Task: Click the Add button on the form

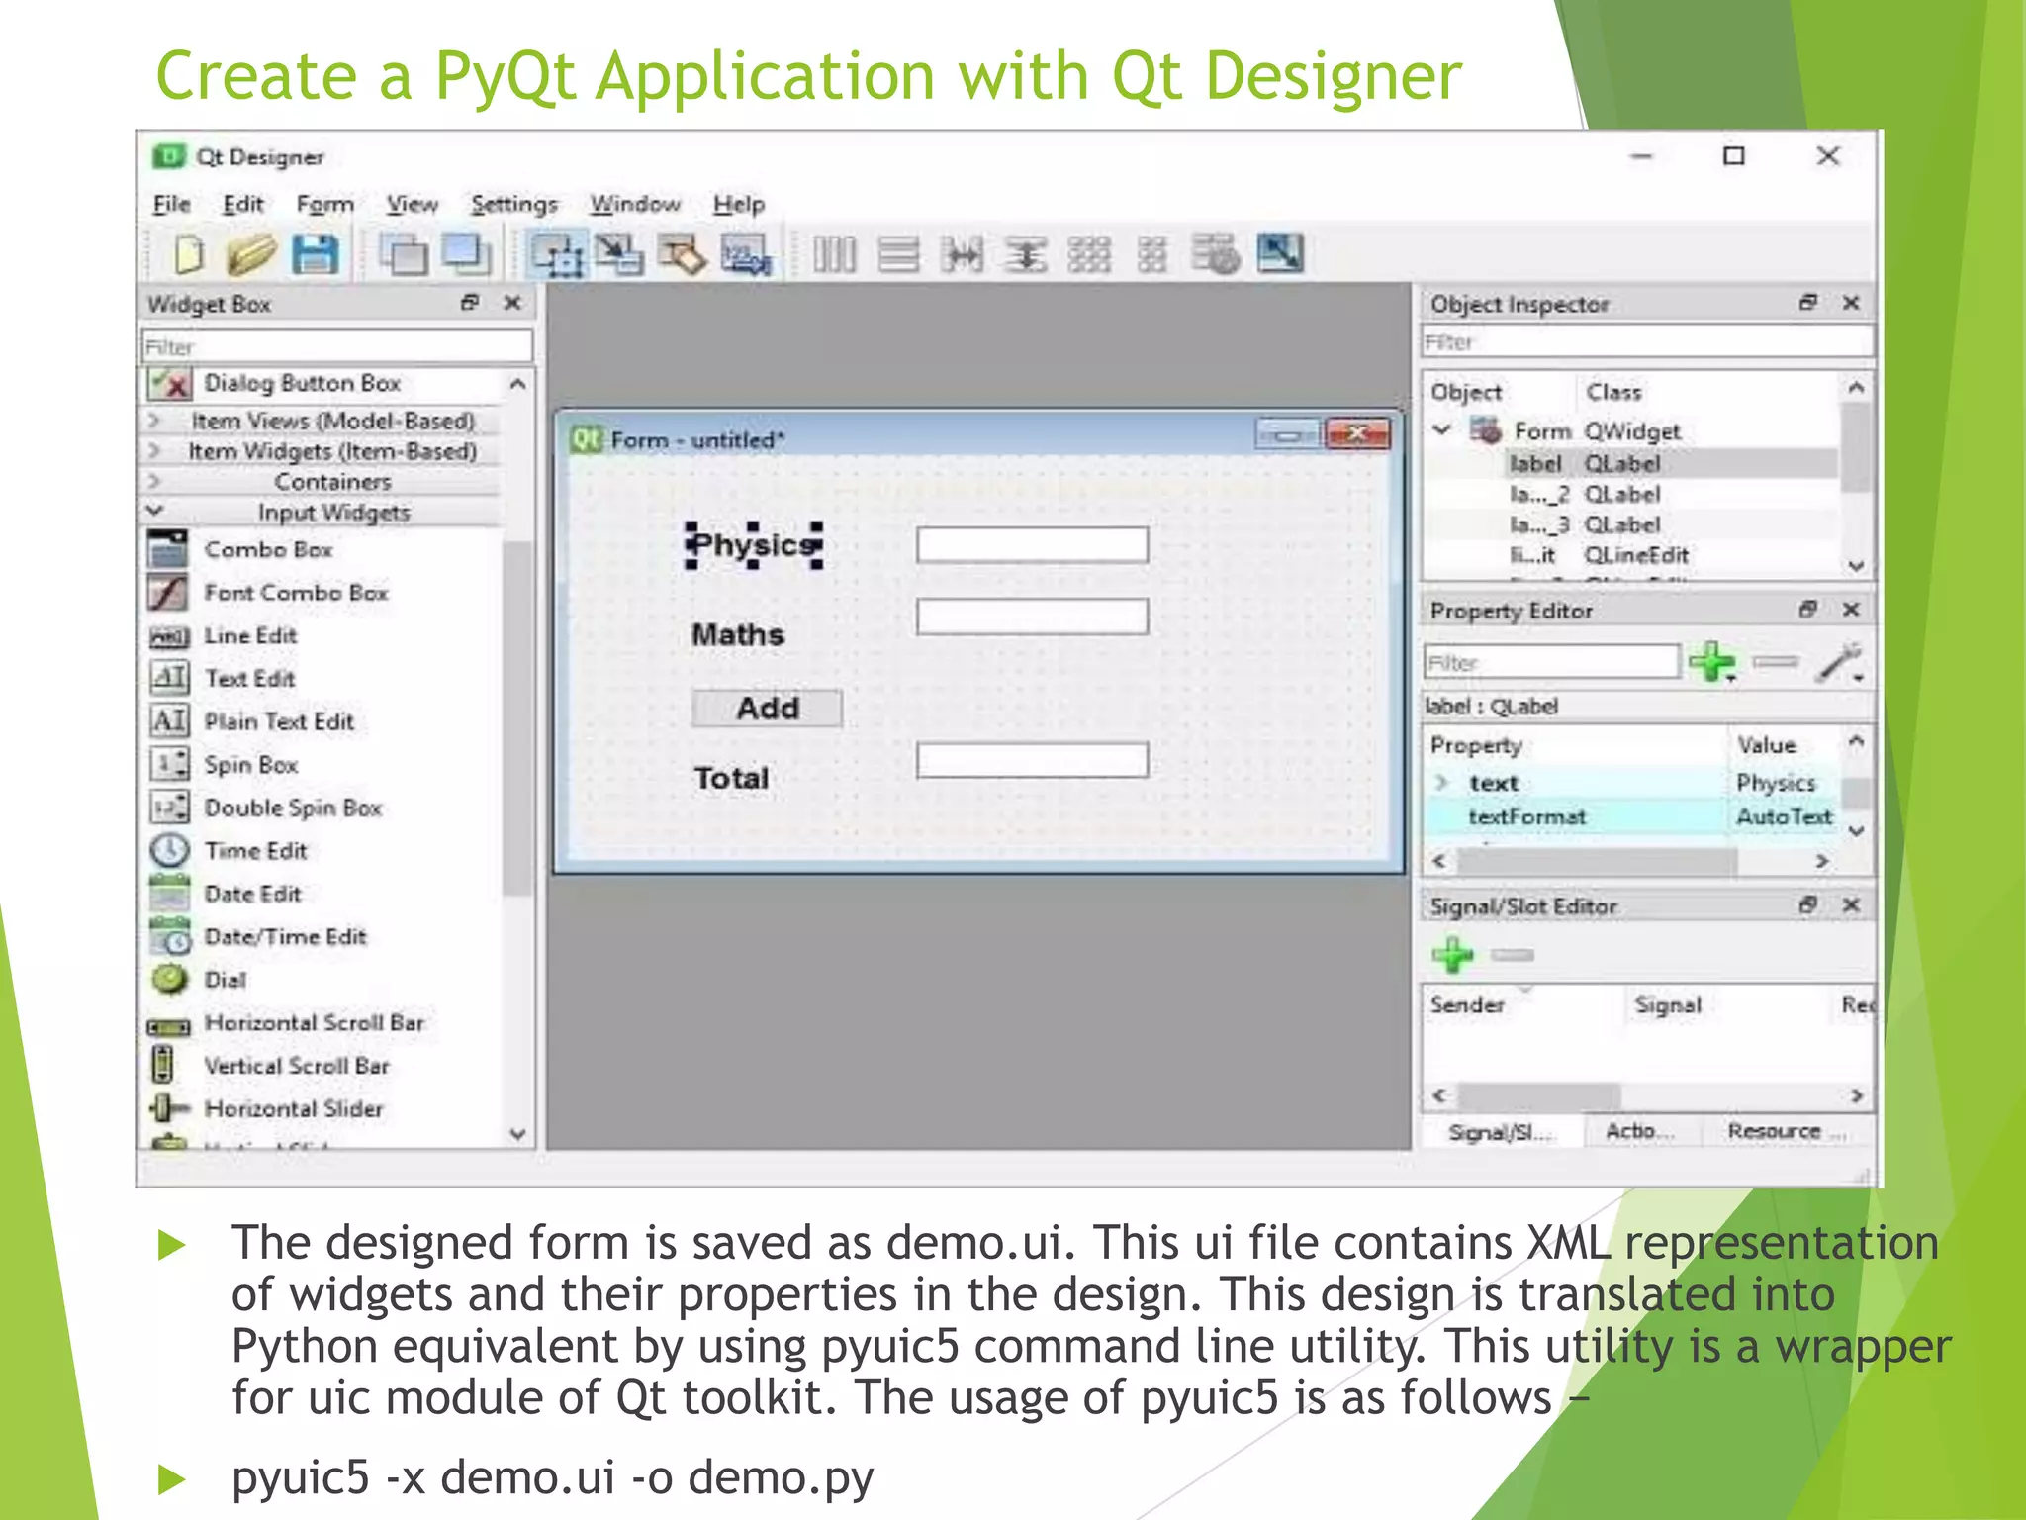Action: point(767,709)
